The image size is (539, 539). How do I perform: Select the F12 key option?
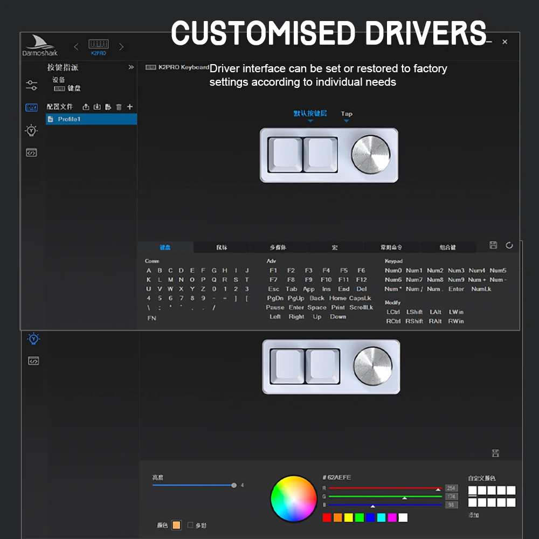tap(361, 280)
